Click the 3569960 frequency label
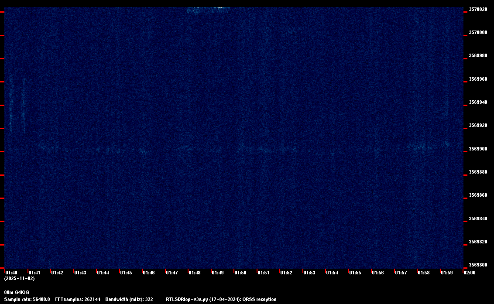This screenshot has height=304, width=494. [478, 79]
